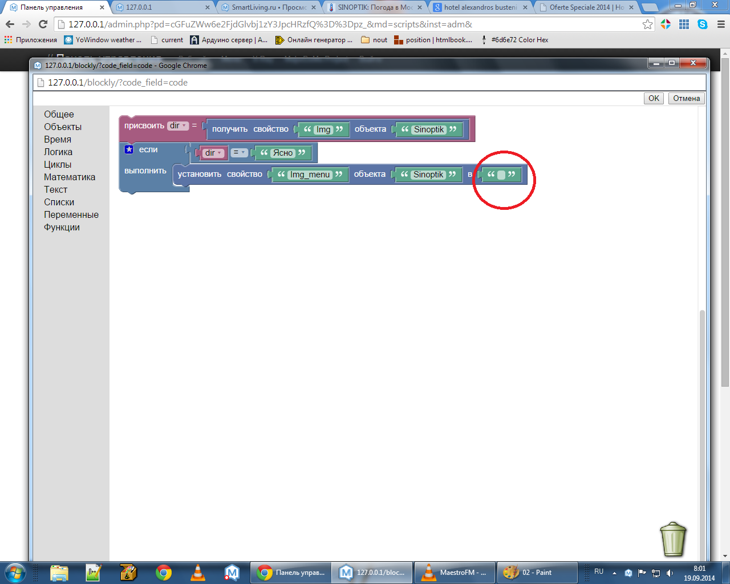The image size is (730, 584).
Task: Click the treasure chest app on the taskbar
Action: click(x=128, y=572)
